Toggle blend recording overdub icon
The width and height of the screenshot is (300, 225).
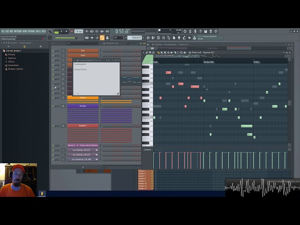(102, 31)
